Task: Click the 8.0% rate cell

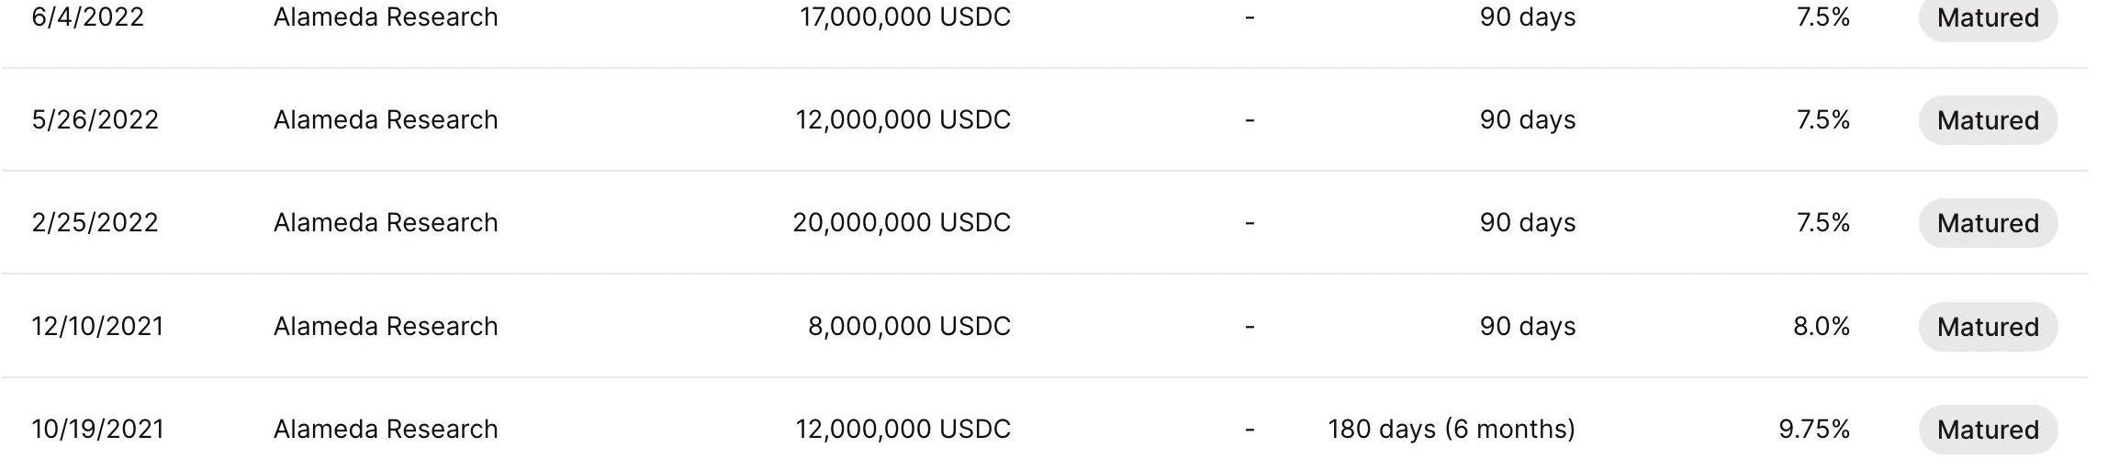Action: (1822, 327)
